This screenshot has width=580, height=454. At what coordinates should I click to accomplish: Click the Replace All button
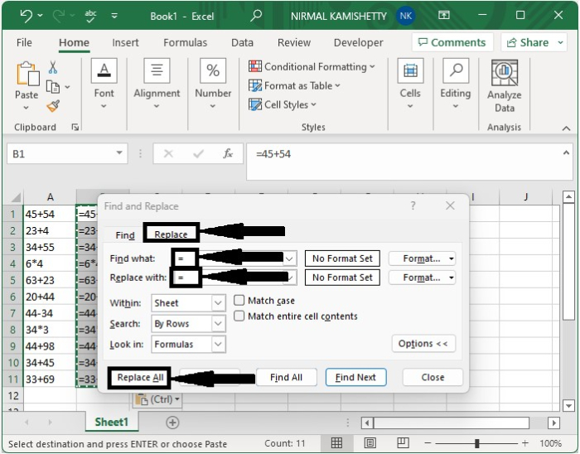140,378
